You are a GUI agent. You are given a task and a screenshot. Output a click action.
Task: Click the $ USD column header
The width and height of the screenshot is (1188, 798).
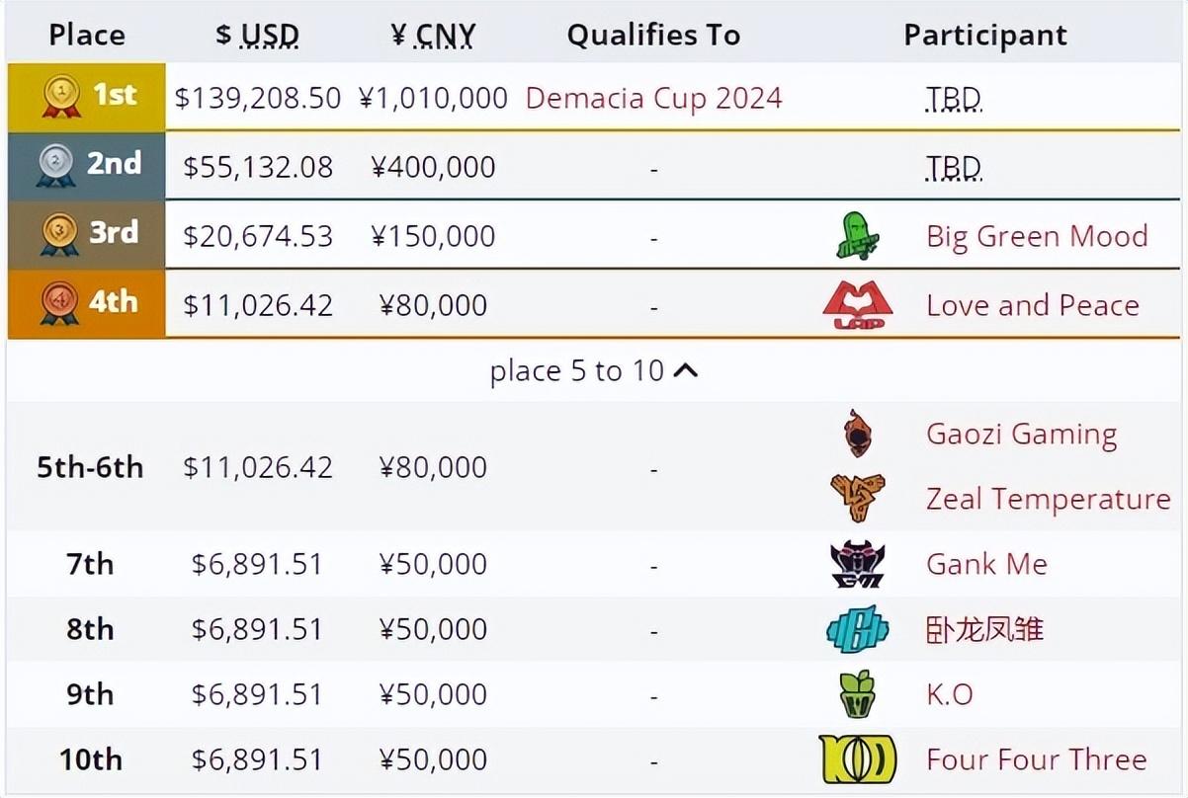tap(257, 35)
